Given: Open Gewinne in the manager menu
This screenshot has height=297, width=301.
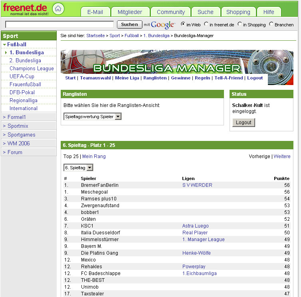Looking at the screenshot, I should tap(180, 78).
